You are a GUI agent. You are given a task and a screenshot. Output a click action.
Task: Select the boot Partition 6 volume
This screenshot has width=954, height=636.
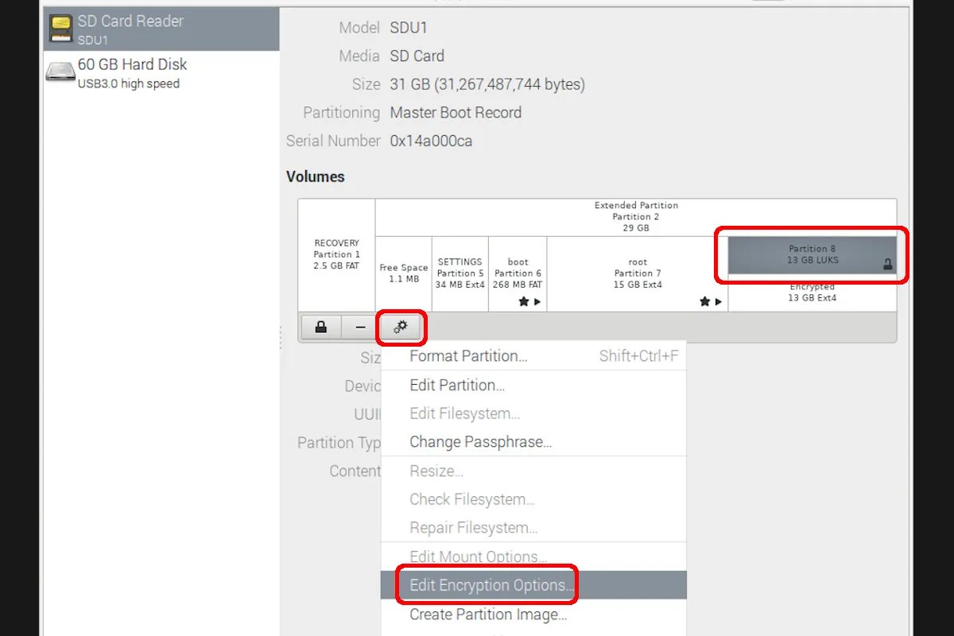(518, 273)
